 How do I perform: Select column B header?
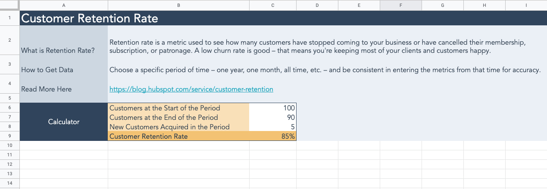178,5
